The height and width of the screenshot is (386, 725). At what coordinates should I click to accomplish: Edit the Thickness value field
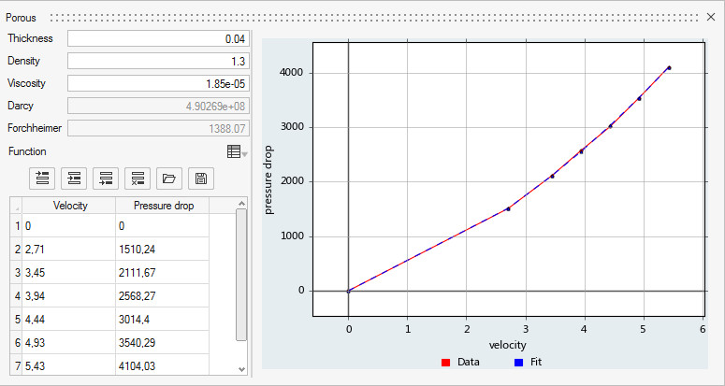click(x=159, y=38)
